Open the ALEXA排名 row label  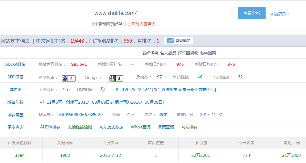[15, 64]
